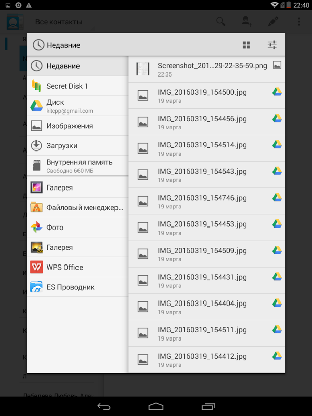
Task: Tap pencil edit icon in Contacts app
Action: [272, 21]
